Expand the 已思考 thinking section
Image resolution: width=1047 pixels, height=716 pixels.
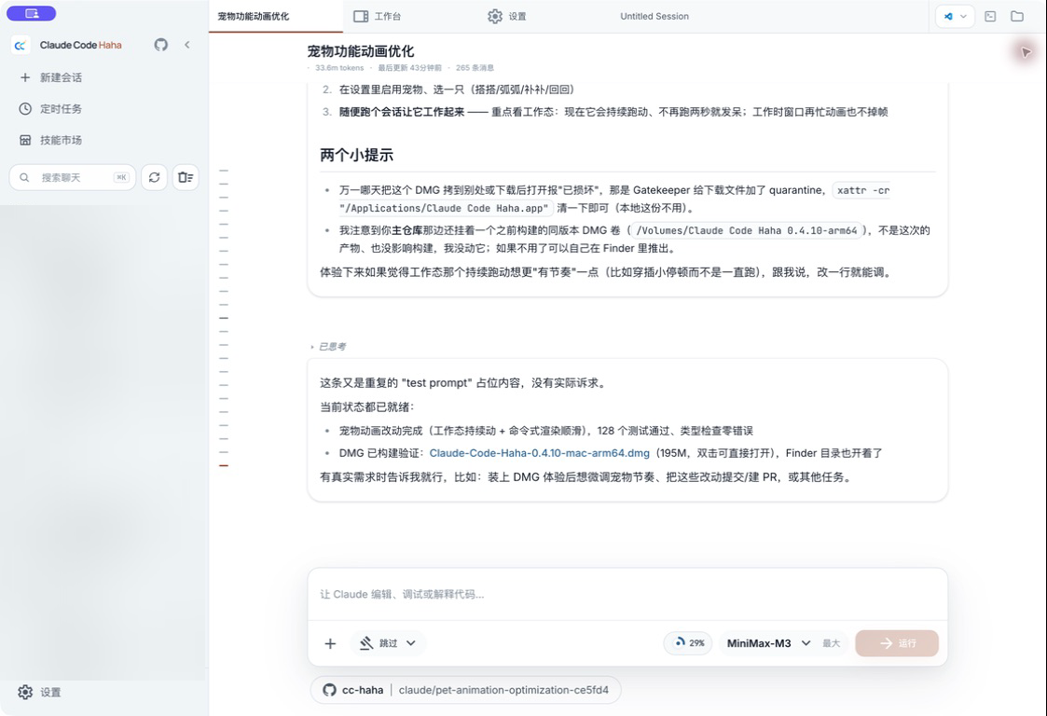tap(328, 347)
